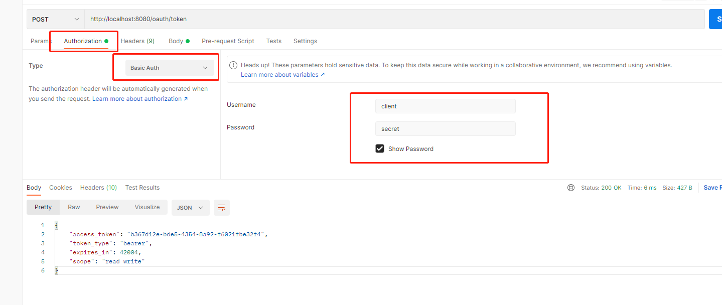Open the request Headers (9) tab
The height and width of the screenshot is (305, 722).
tap(137, 41)
